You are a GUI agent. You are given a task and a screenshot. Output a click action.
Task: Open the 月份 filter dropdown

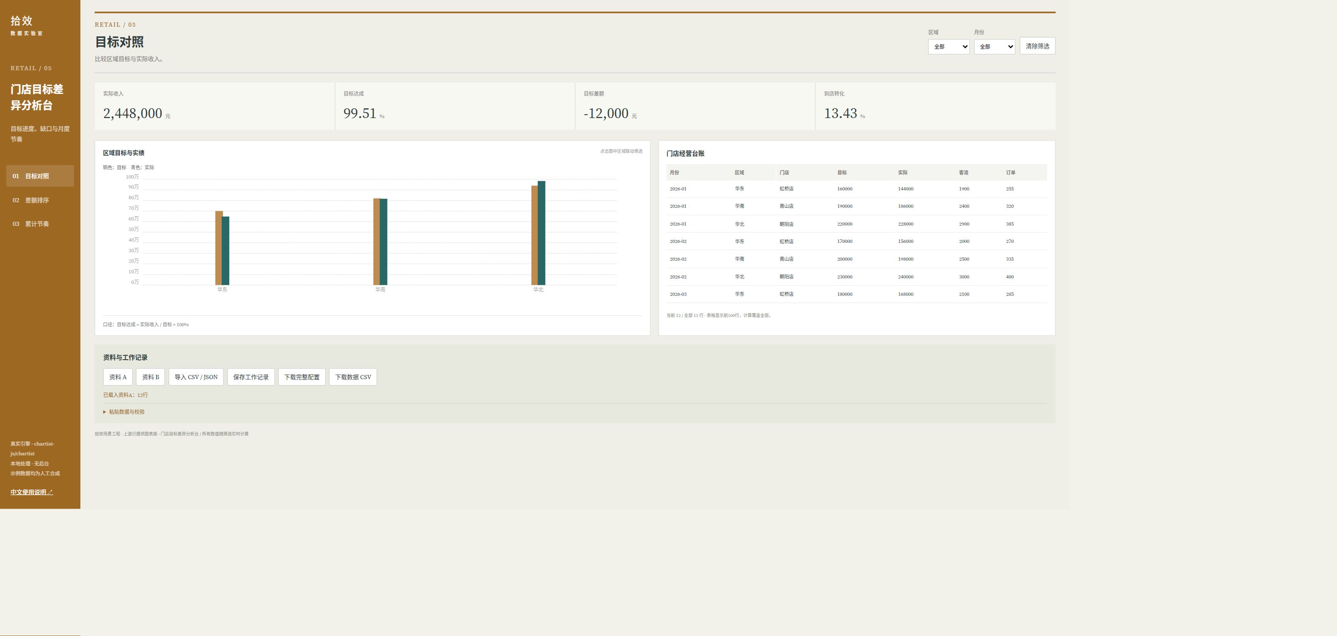pos(994,47)
